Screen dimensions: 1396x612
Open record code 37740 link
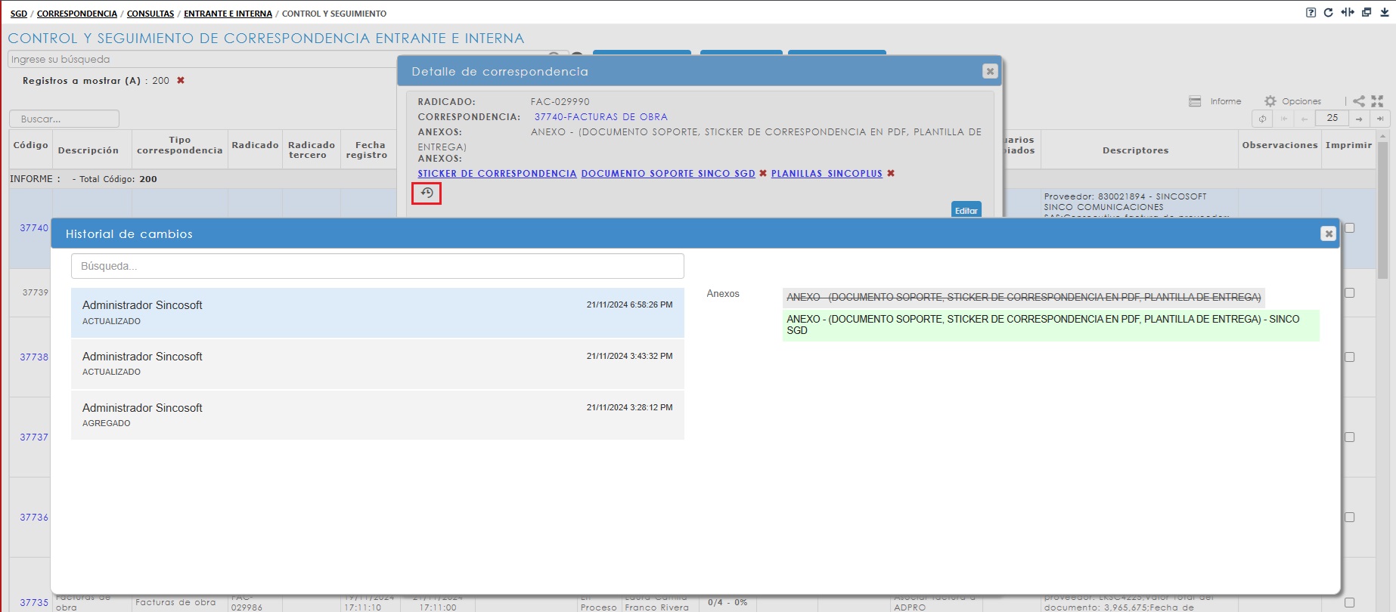pos(34,227)
